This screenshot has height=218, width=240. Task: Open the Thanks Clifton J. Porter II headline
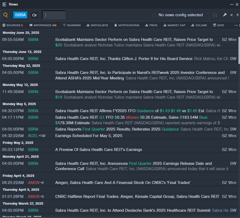pos(124,59)
